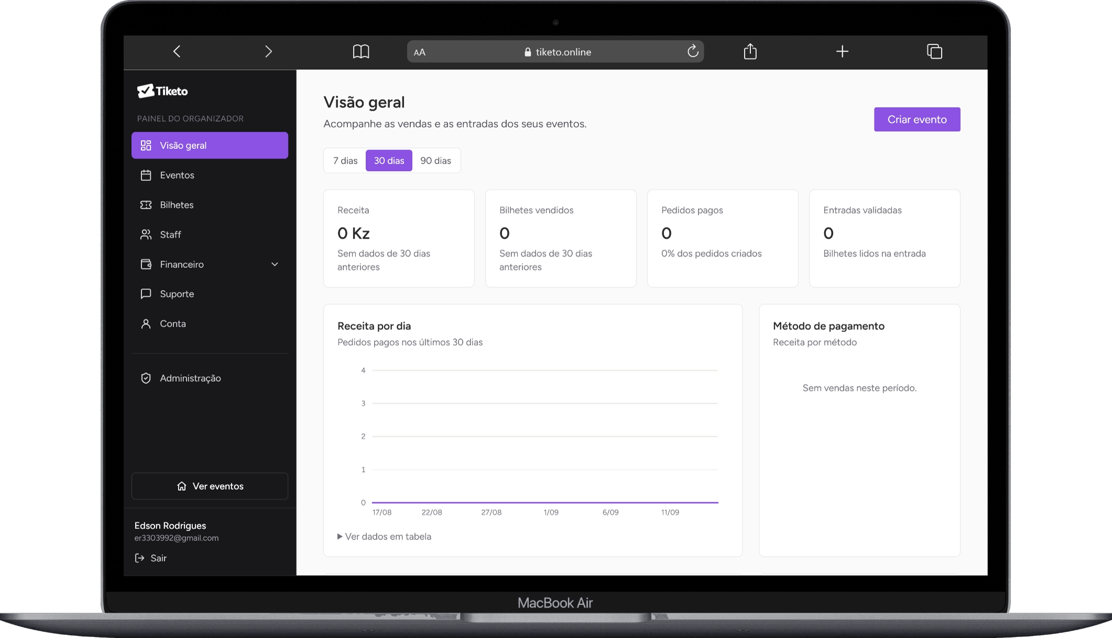Open Visão geral in the sidebar
1112x638 pixels.
pos(210,145)
